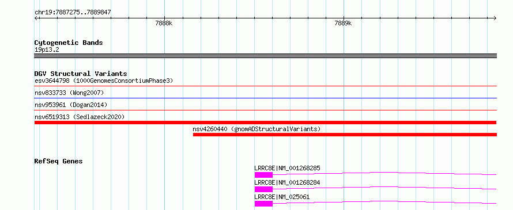Click the nsv833733 (Wong2007) label

point(69,93)
